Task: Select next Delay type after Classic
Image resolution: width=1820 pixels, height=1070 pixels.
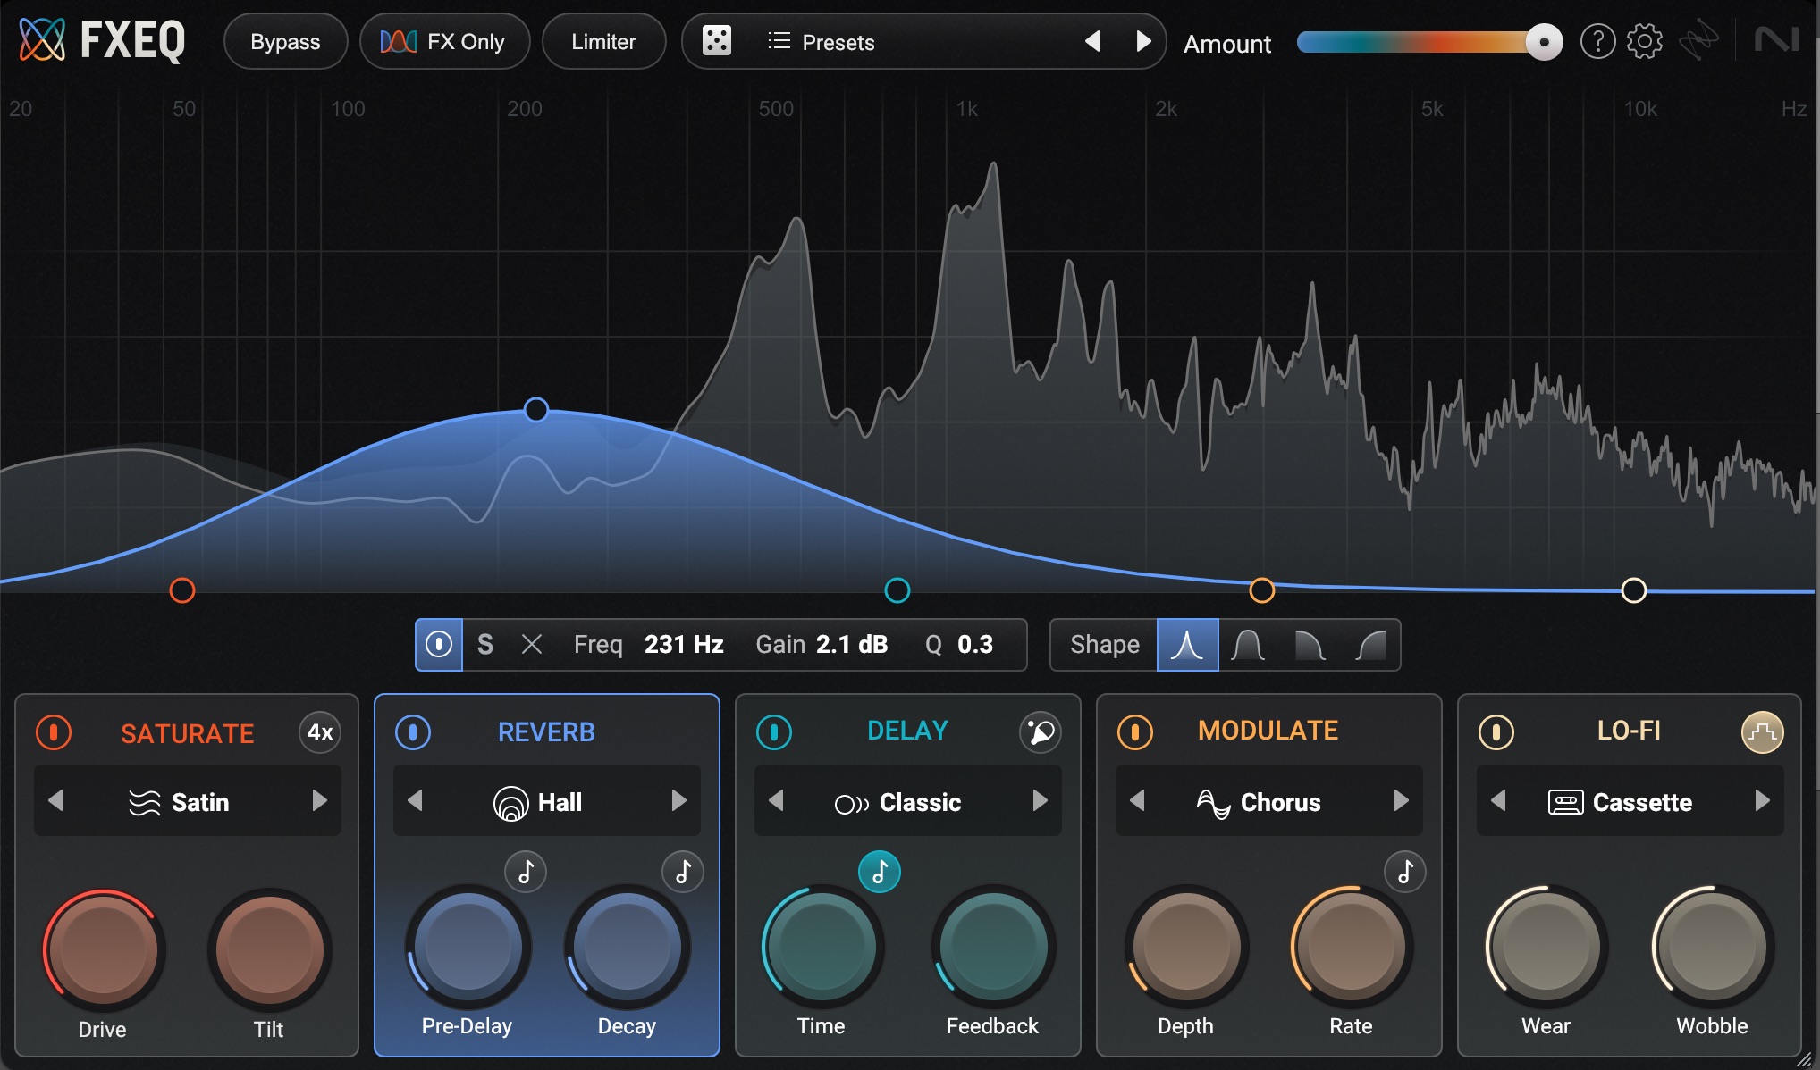Action: 1040,800
